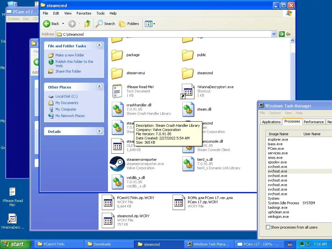
Task: Click Make a new folder link
Action: [x=70, y=55]
